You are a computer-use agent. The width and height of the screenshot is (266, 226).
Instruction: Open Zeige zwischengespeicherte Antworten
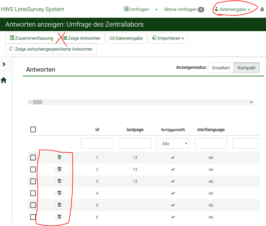click(51, 49)
